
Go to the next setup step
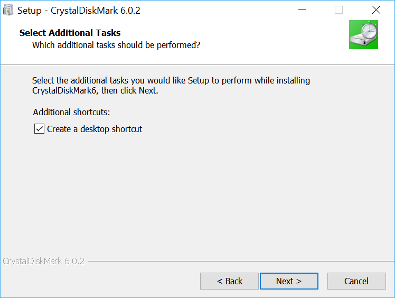point(289,281)
